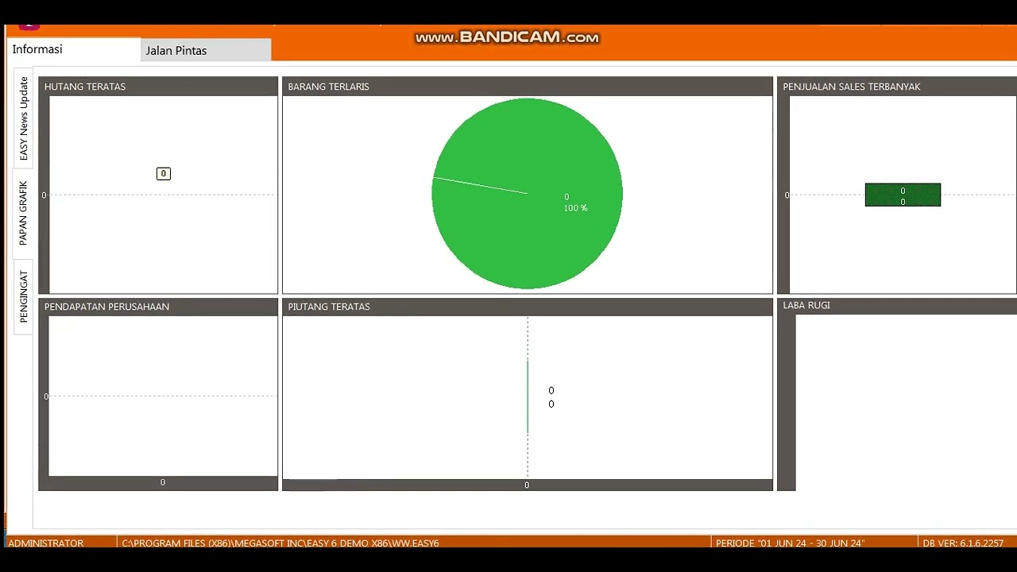
Task: Click the DB VER entry in status bar
Action: (963, 543)
